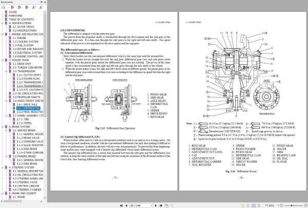Select continuous page layout icon

pos(248,205)
